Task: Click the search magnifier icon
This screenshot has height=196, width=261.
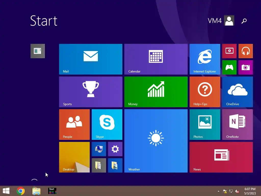Action: pos(244,21)
